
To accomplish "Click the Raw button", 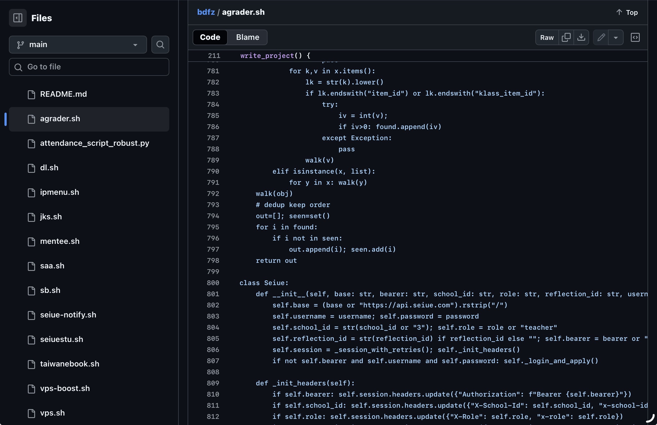I will (x=547, y=37).
